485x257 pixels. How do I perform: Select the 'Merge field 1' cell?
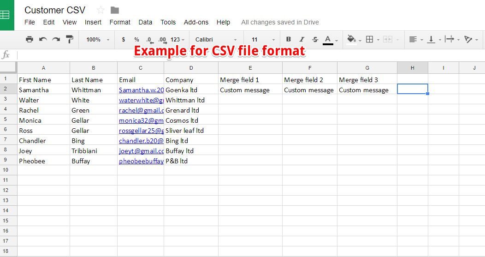pos(250,79)
